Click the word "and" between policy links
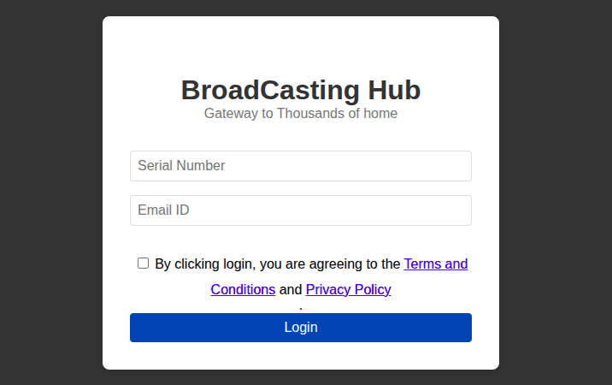 tap(291, 289)
